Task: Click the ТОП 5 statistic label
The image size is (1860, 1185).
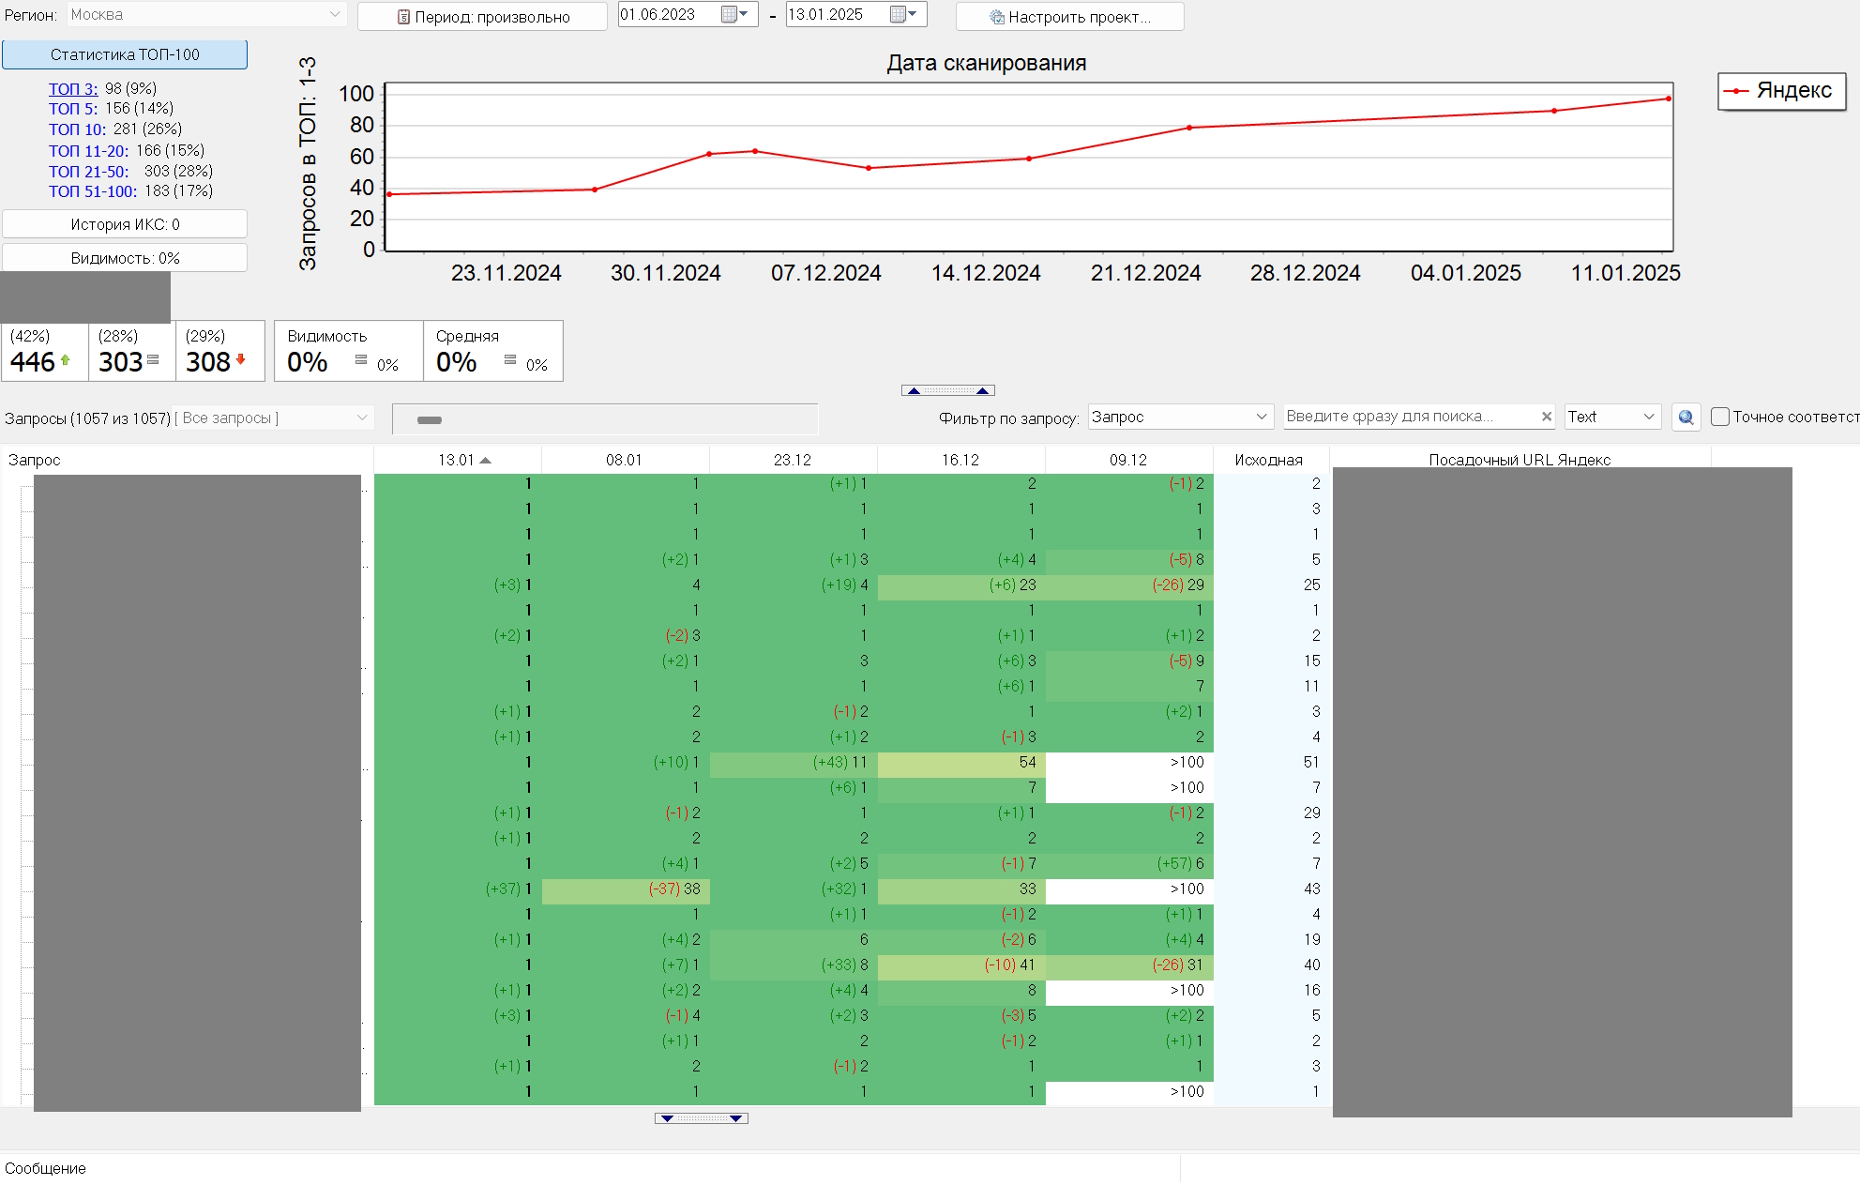Action: [73, 109]
